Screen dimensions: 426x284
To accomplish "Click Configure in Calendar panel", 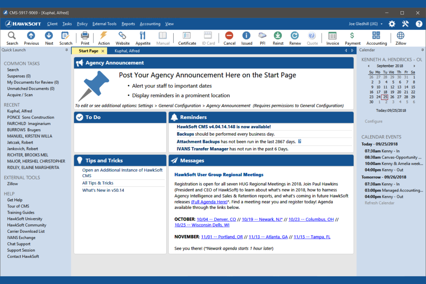I will point(374,121).
